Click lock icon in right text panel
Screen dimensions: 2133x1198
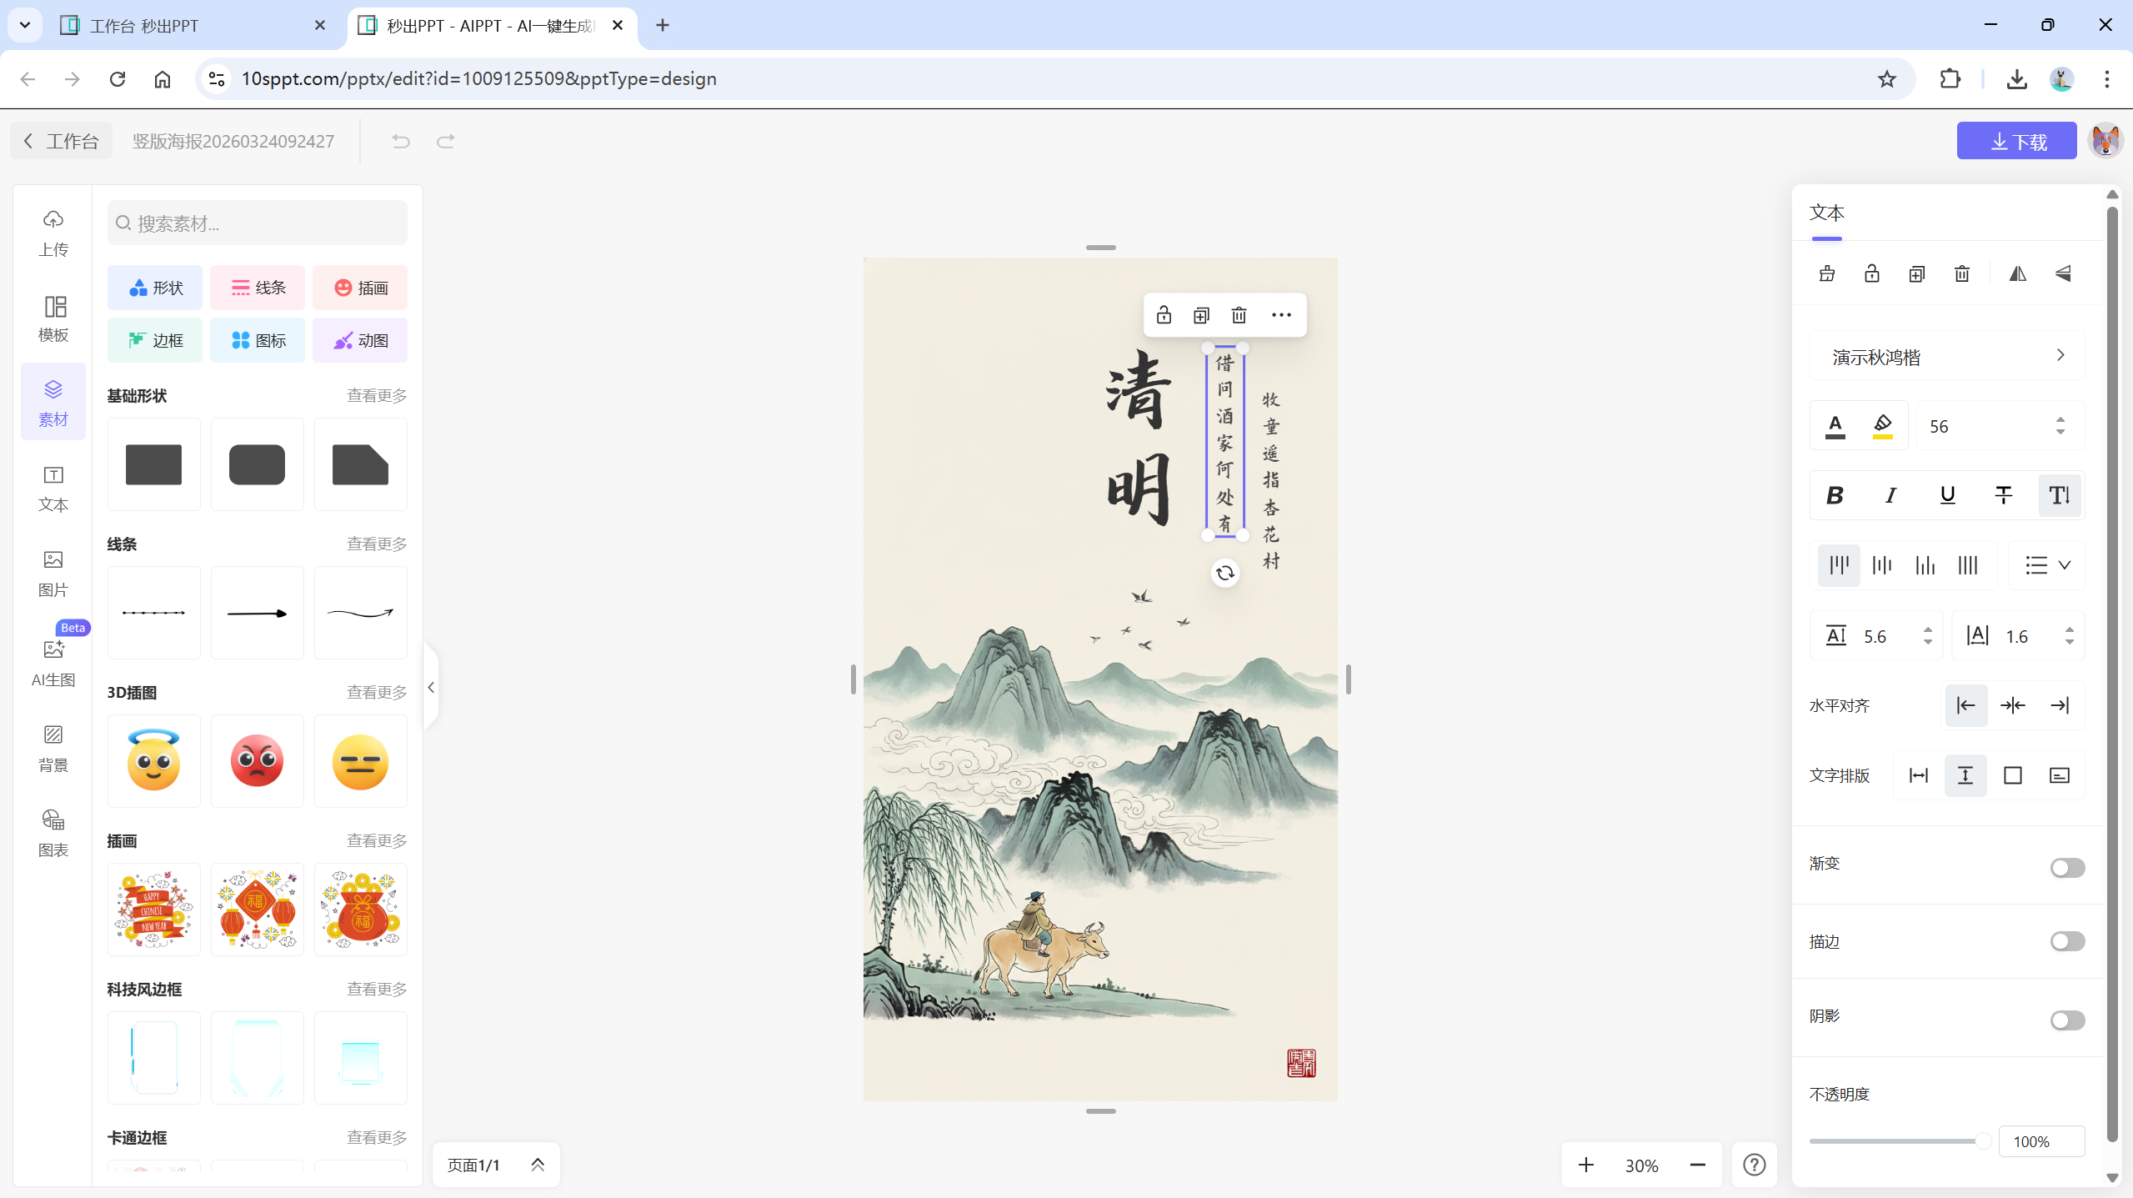pyautogui.click(x=1871, y=273)
